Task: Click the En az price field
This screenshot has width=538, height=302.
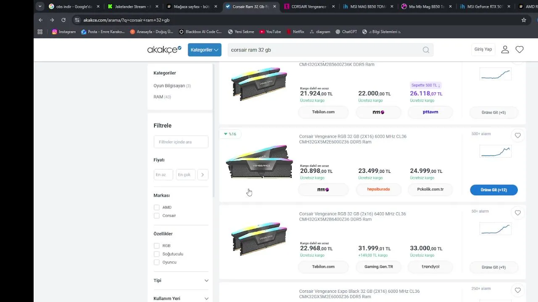Action: (163, 174)
